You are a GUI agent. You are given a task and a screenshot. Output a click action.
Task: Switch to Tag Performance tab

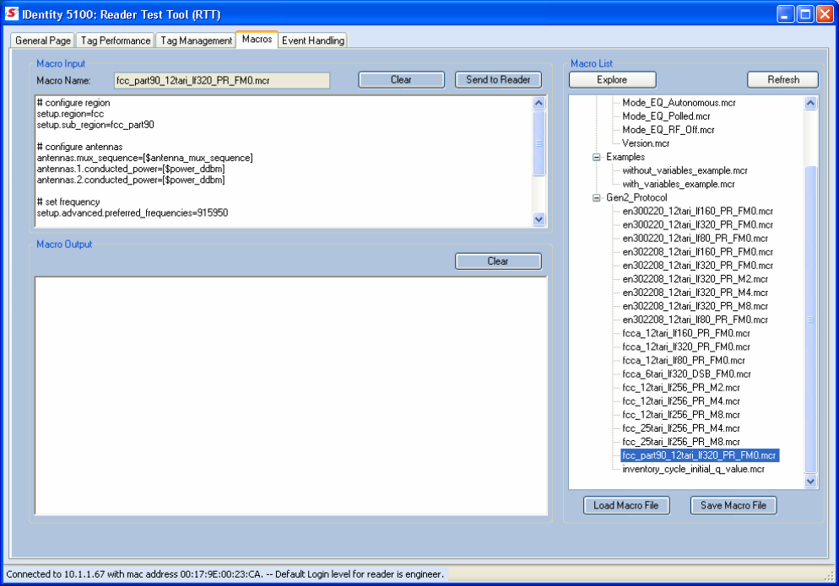tap(116, 40)
